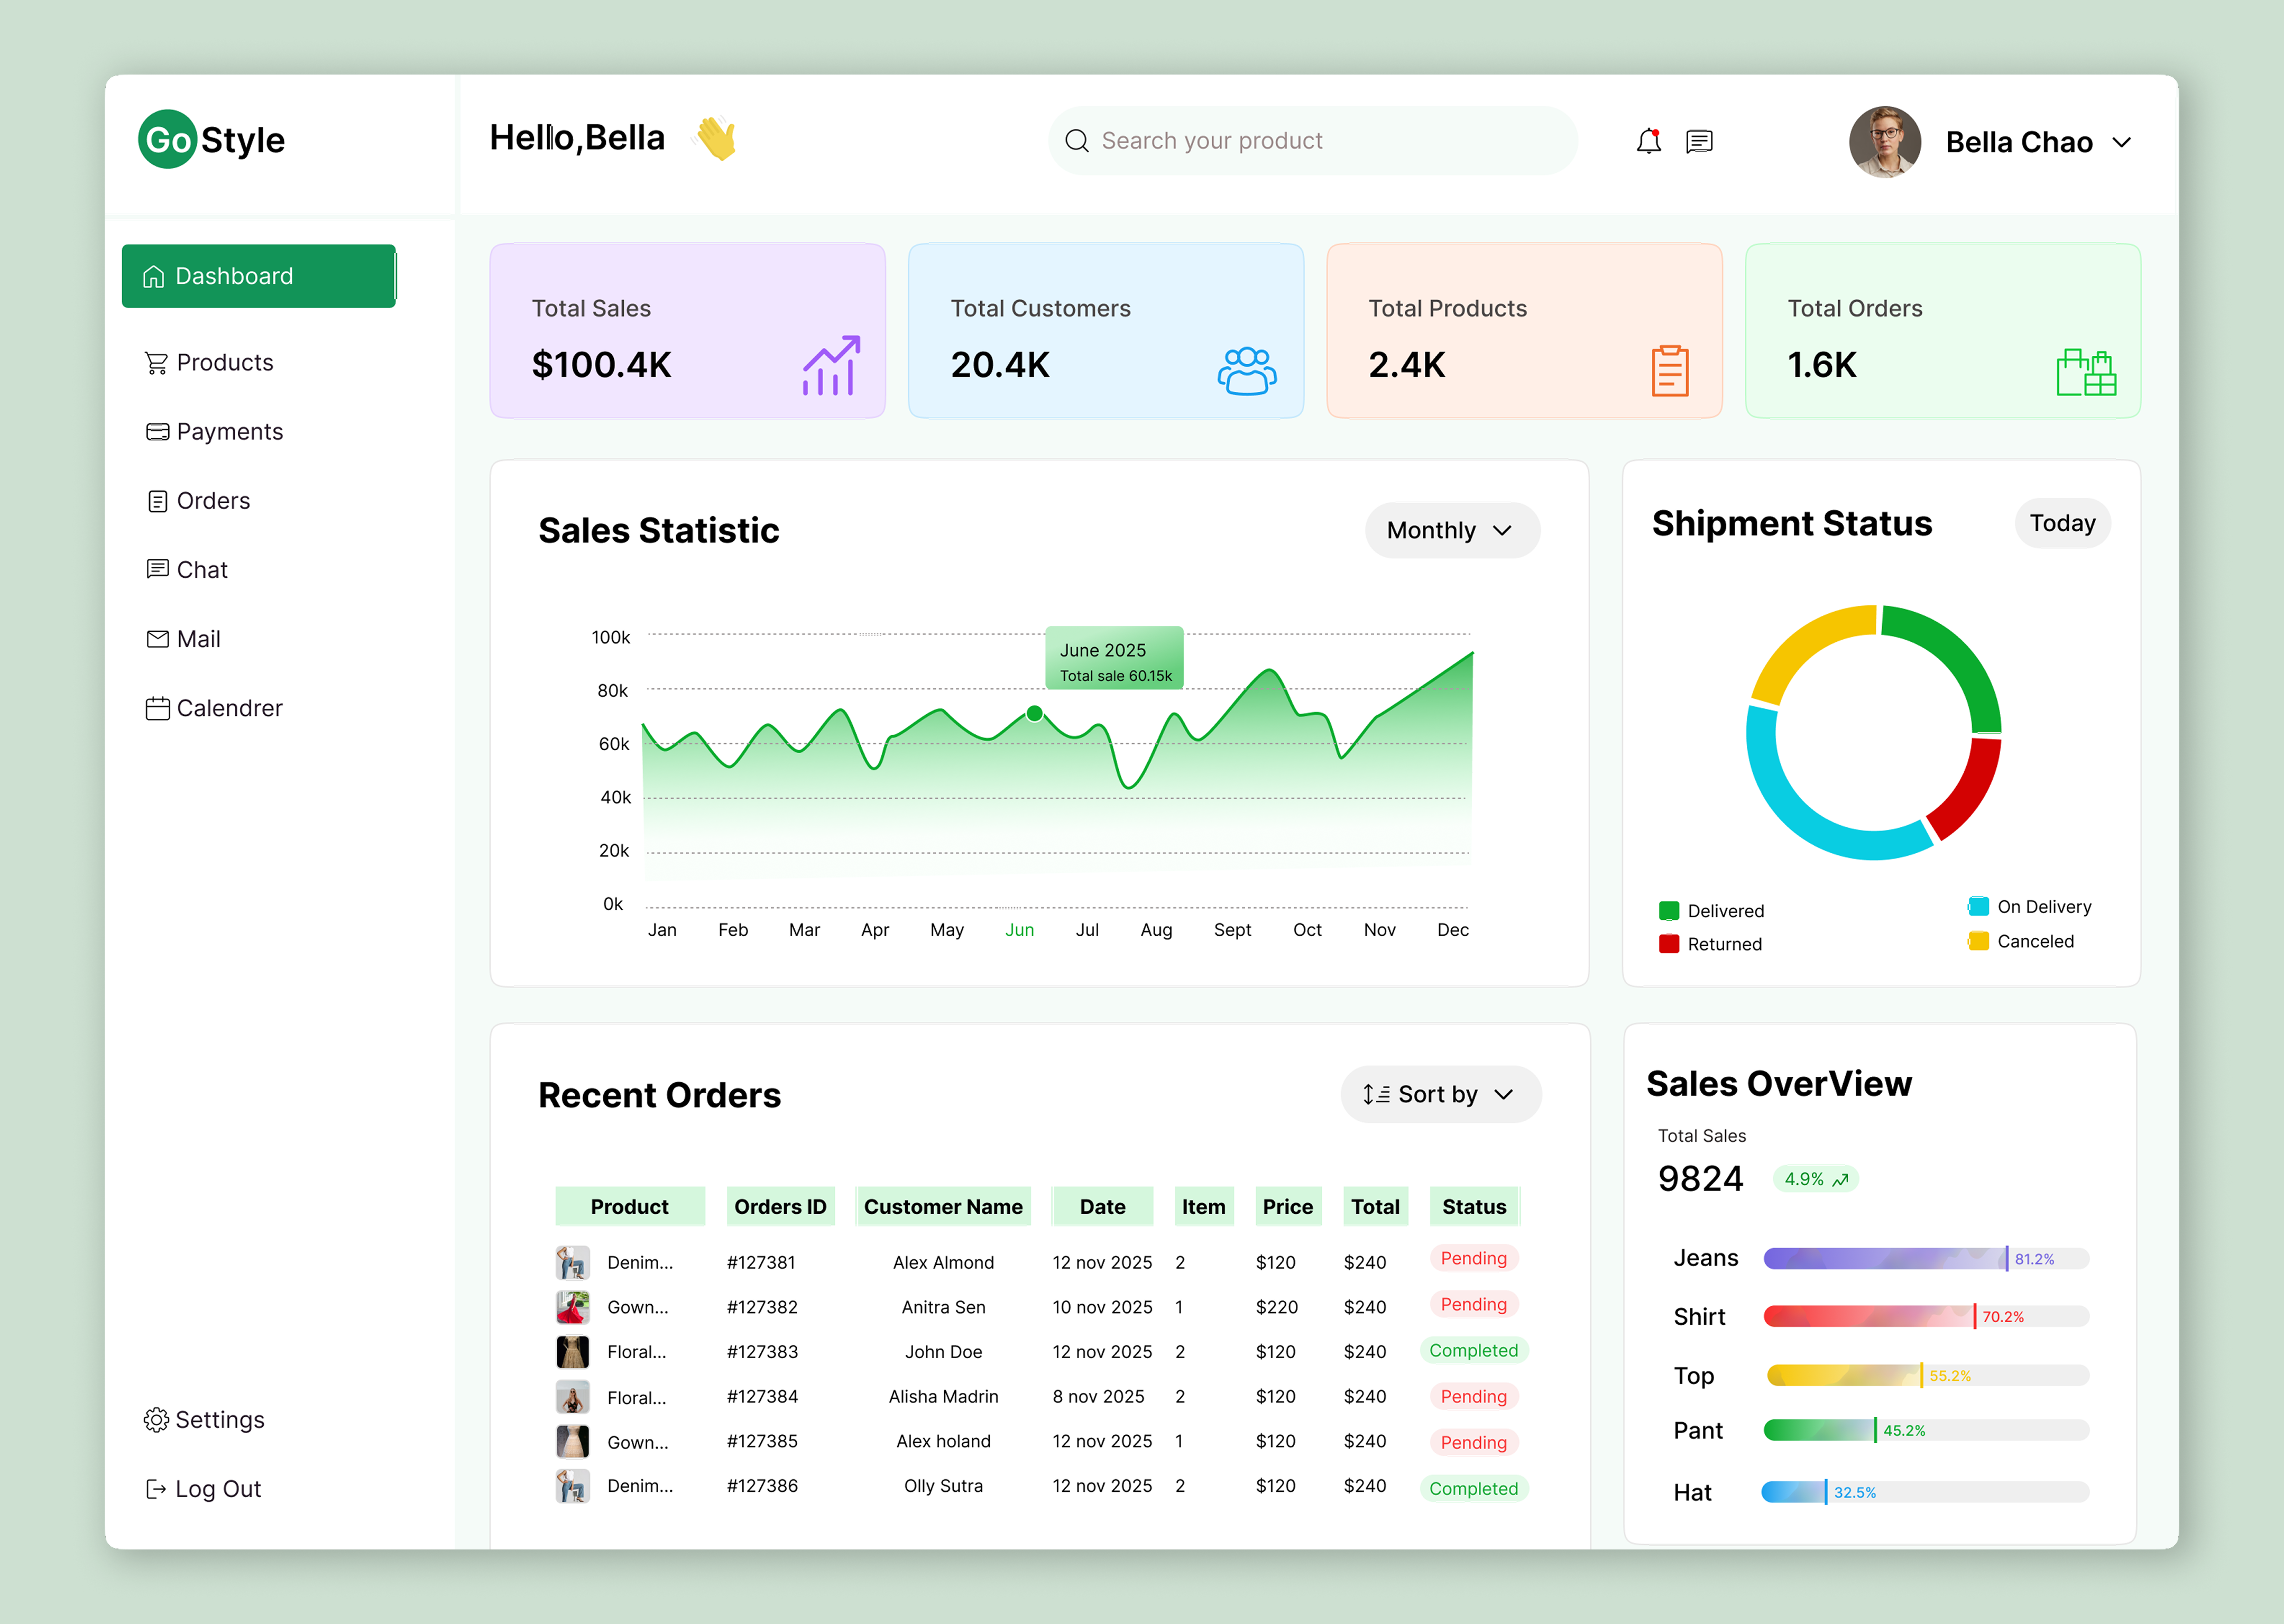Click the search your product field
The height and width of the screenshot is (1624, 2284).
(x=1311, y=140)
